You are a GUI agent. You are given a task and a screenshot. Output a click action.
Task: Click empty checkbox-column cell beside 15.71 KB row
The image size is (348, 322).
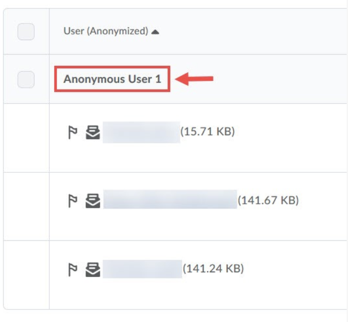[27, 138]
